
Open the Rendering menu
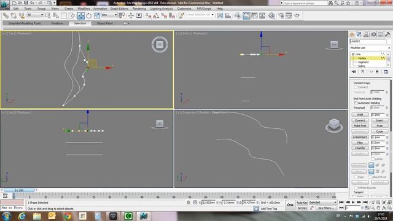point(139,9)
